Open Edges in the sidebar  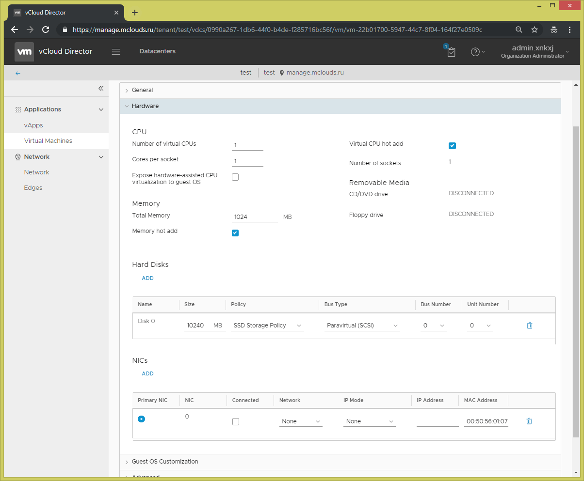33,188
